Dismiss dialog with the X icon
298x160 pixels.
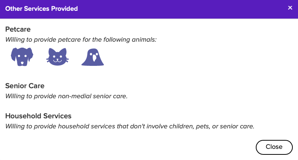[x=290, y=8]
